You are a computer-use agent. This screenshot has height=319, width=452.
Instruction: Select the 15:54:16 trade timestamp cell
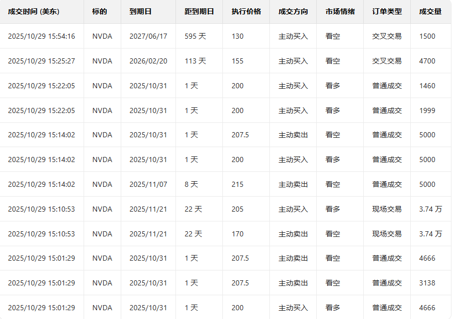click(x=41, y=36)
